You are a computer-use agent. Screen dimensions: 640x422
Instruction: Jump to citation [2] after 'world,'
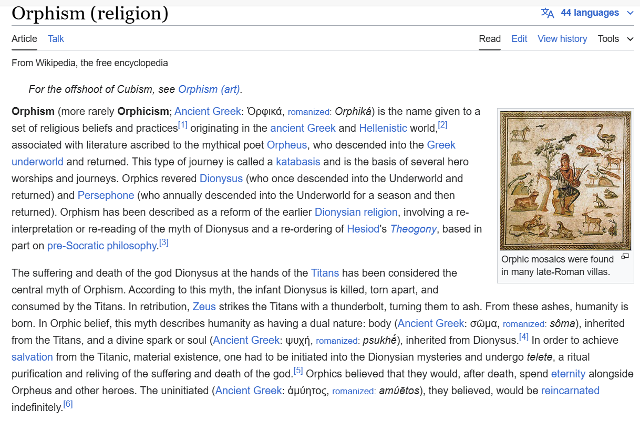pos(442,125)
